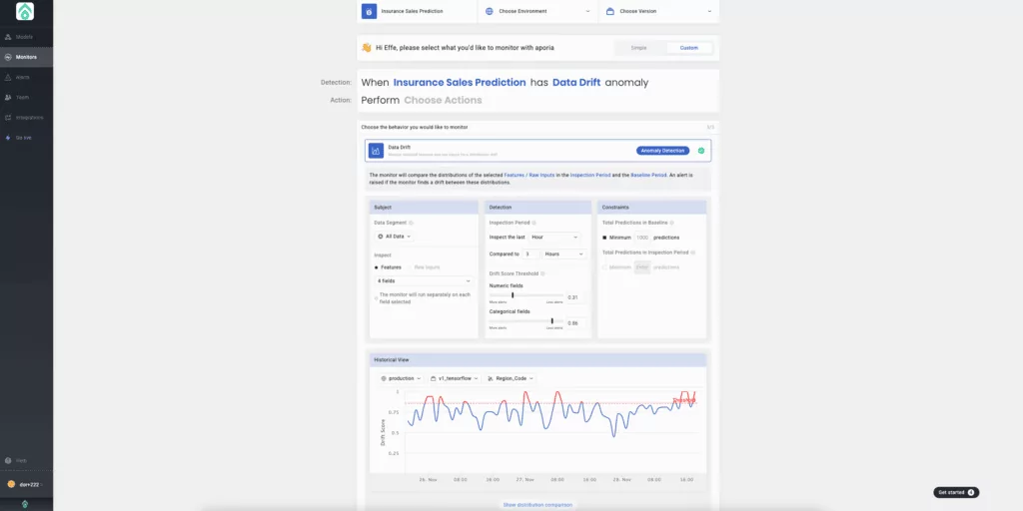Open the Inspect the last Hour dropdown
1023x511 pixels.
tap(553, 238)
